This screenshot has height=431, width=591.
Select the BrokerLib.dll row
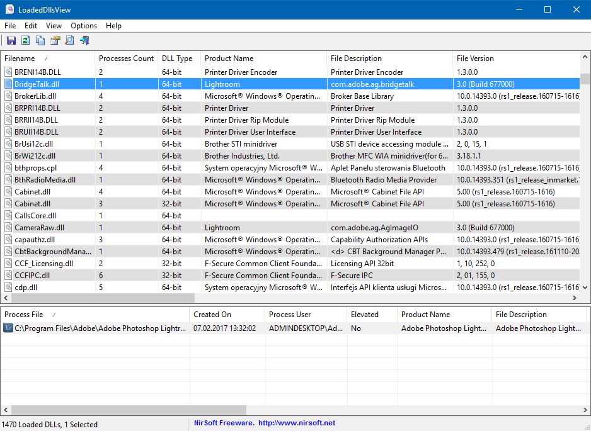pyautogui.click(x=36, y=96)
